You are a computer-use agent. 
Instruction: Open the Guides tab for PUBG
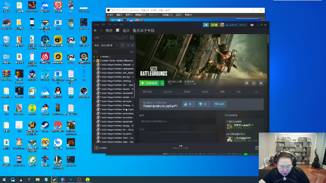222,92
